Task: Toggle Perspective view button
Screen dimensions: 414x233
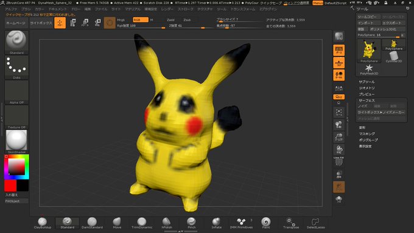Action: 339,50
